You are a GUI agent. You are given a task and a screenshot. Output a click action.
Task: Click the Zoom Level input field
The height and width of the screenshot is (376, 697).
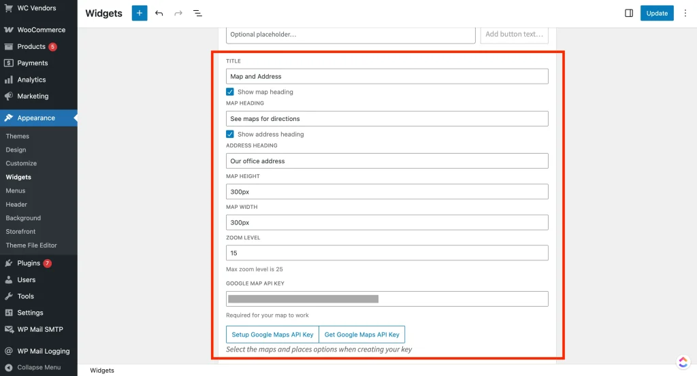[x=387, y=253]
